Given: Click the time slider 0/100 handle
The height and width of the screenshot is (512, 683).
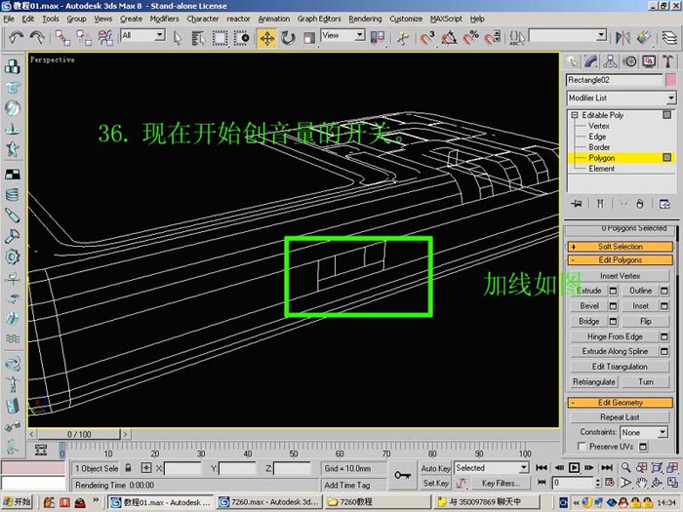Looking at the screenshot, I should pos(79,434).
